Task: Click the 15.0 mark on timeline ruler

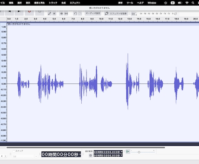Action: click(x=148, y=19)
